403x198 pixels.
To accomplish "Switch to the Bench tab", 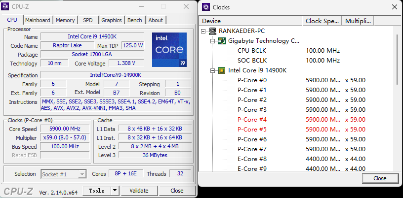I will (x=135, y=20).
